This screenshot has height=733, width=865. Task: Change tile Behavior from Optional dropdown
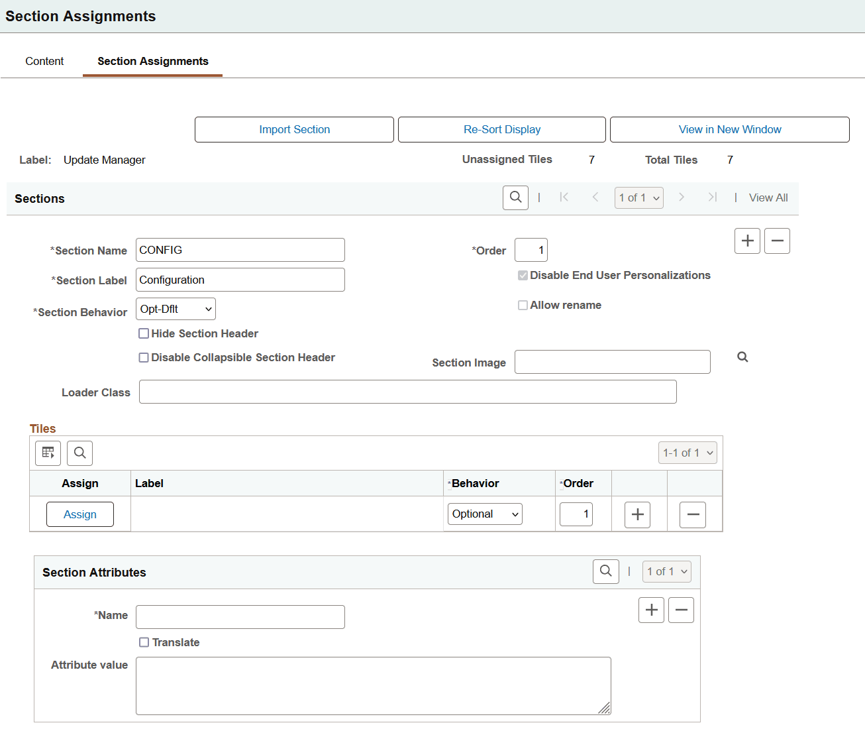click(484, 513)
